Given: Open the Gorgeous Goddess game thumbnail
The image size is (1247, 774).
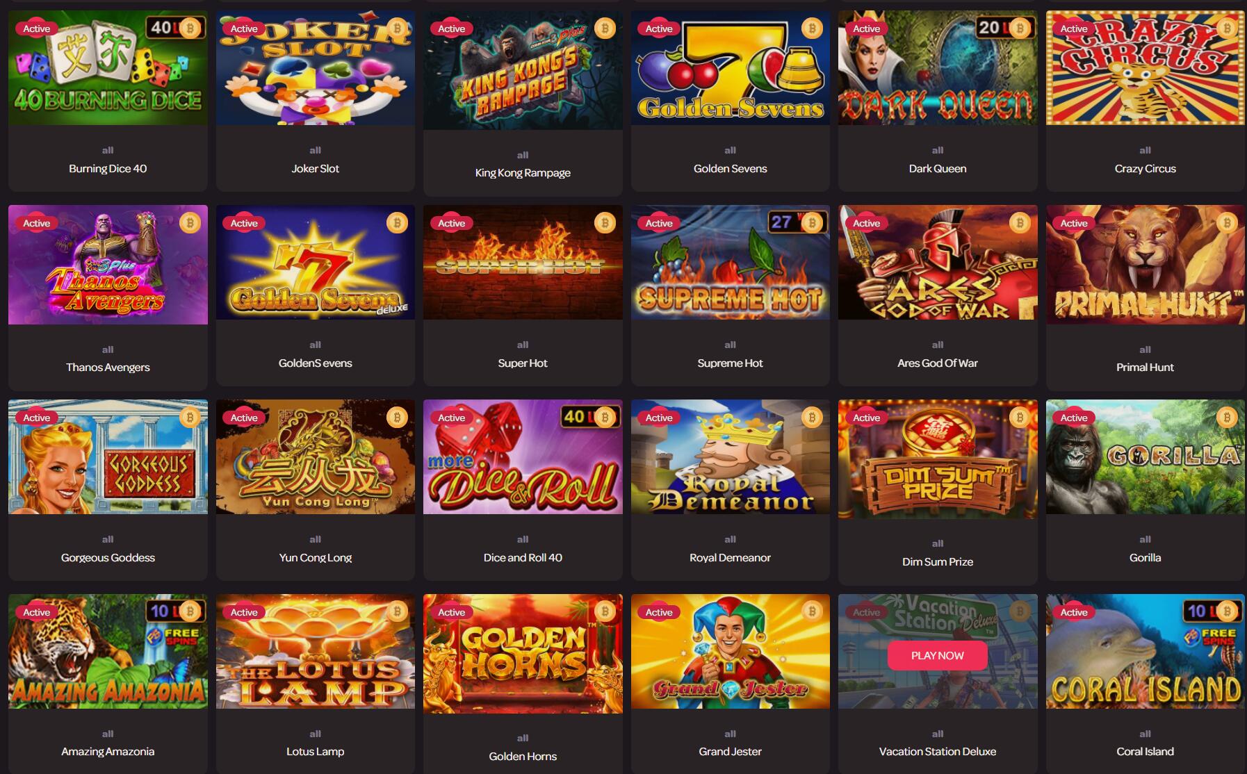Looking at the screenshot, I should click(108, 456).
